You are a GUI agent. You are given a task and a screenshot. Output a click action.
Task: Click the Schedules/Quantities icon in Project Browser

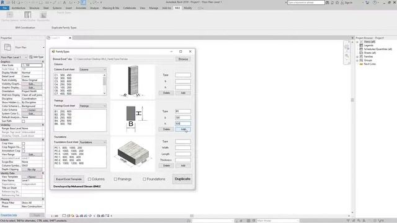(x=361, y=49)
